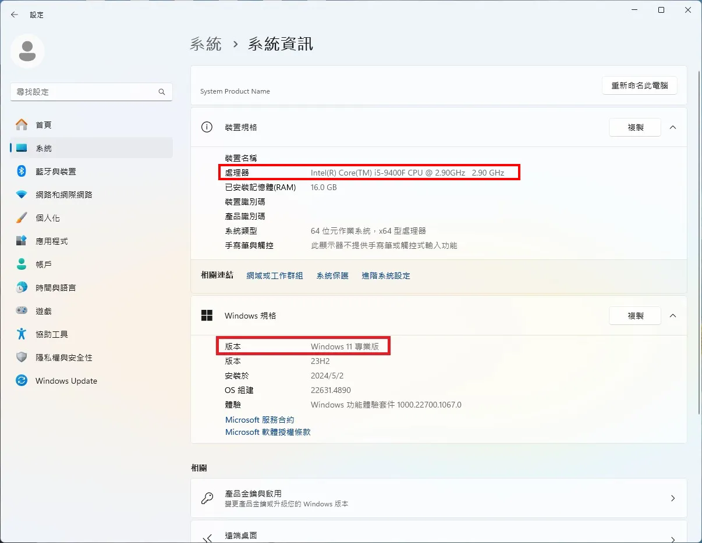Click the 時間與語言 clock globe icon
Image resolution: width=702 pixels, height=543 pixels.
(22, 287)
